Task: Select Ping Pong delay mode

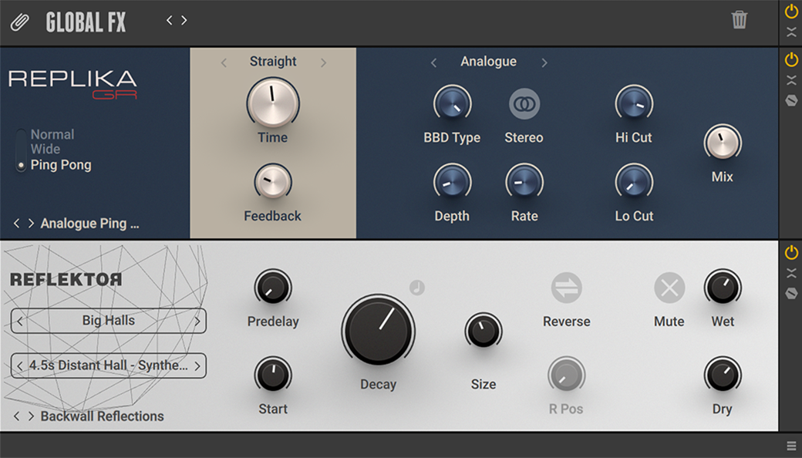Action: coord(61,165)
